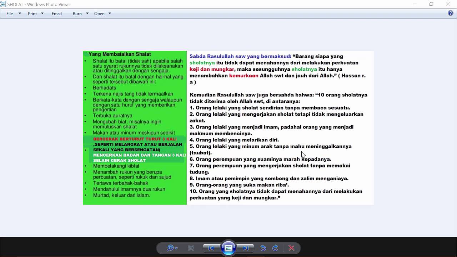Restore down the Photo Viewer window
This screenshot has height=257, width=457.
[x=431, y=4]
